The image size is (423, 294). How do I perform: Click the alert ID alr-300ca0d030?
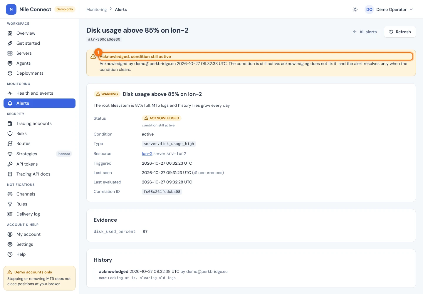tap(104, 39)
